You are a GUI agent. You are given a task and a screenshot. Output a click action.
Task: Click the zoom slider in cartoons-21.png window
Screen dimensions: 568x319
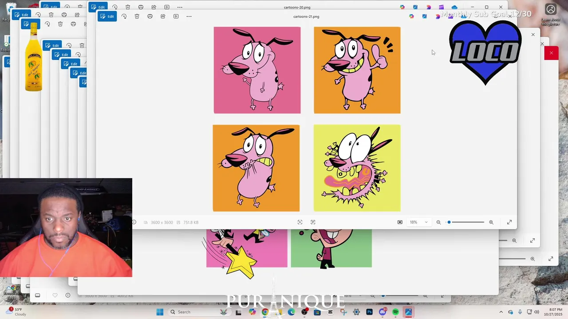pos(465,222)
